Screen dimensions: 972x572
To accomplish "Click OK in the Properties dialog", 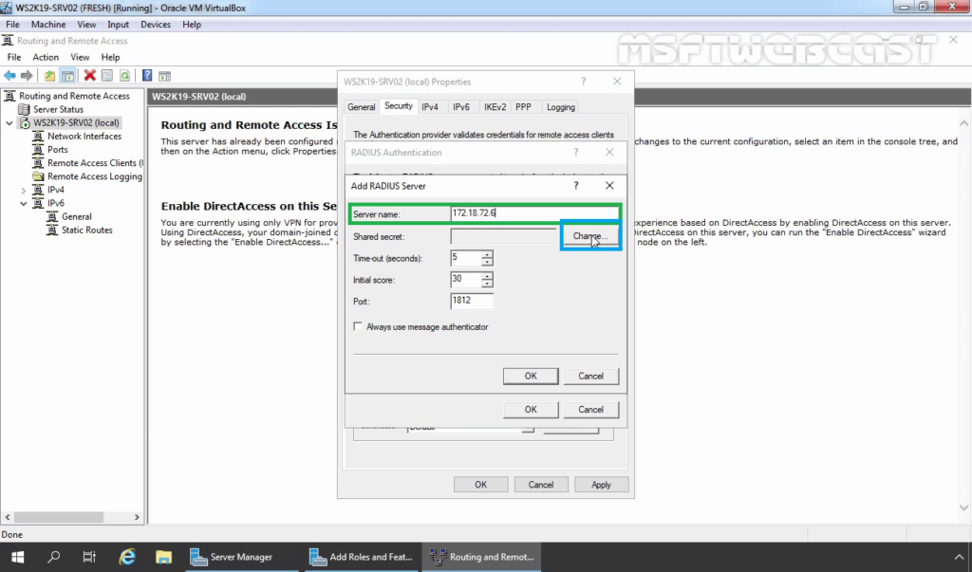I will click(x=480, y=485).
